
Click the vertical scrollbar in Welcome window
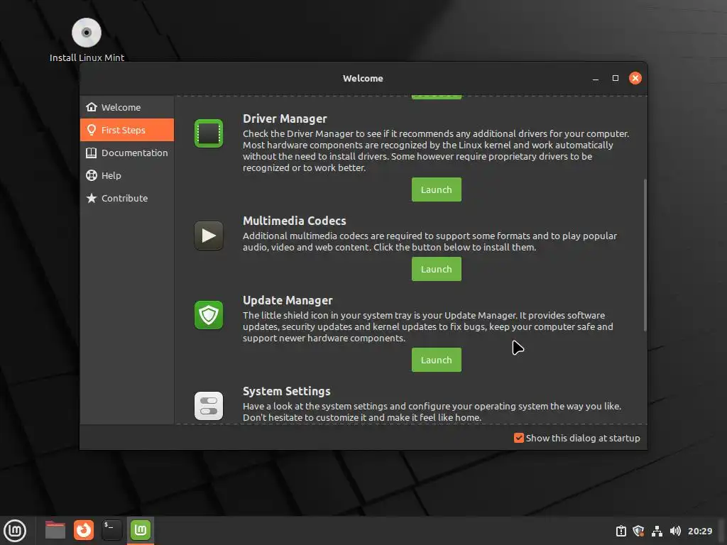point(645,255)
